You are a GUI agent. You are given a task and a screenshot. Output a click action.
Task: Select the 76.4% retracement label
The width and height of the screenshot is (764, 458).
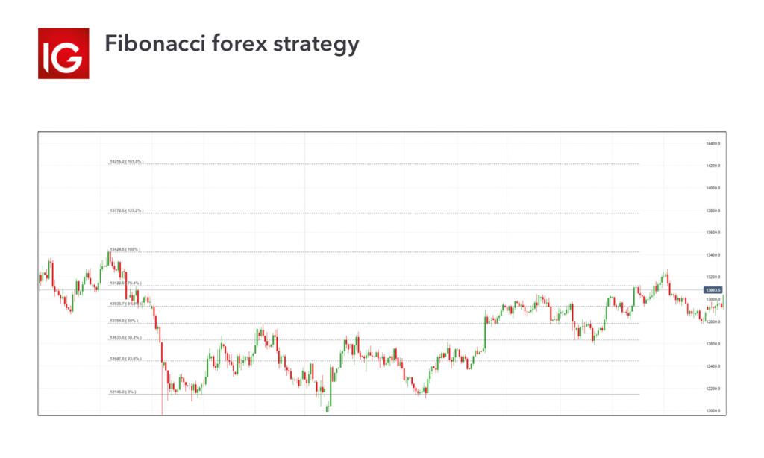click(x=125, y=283)
